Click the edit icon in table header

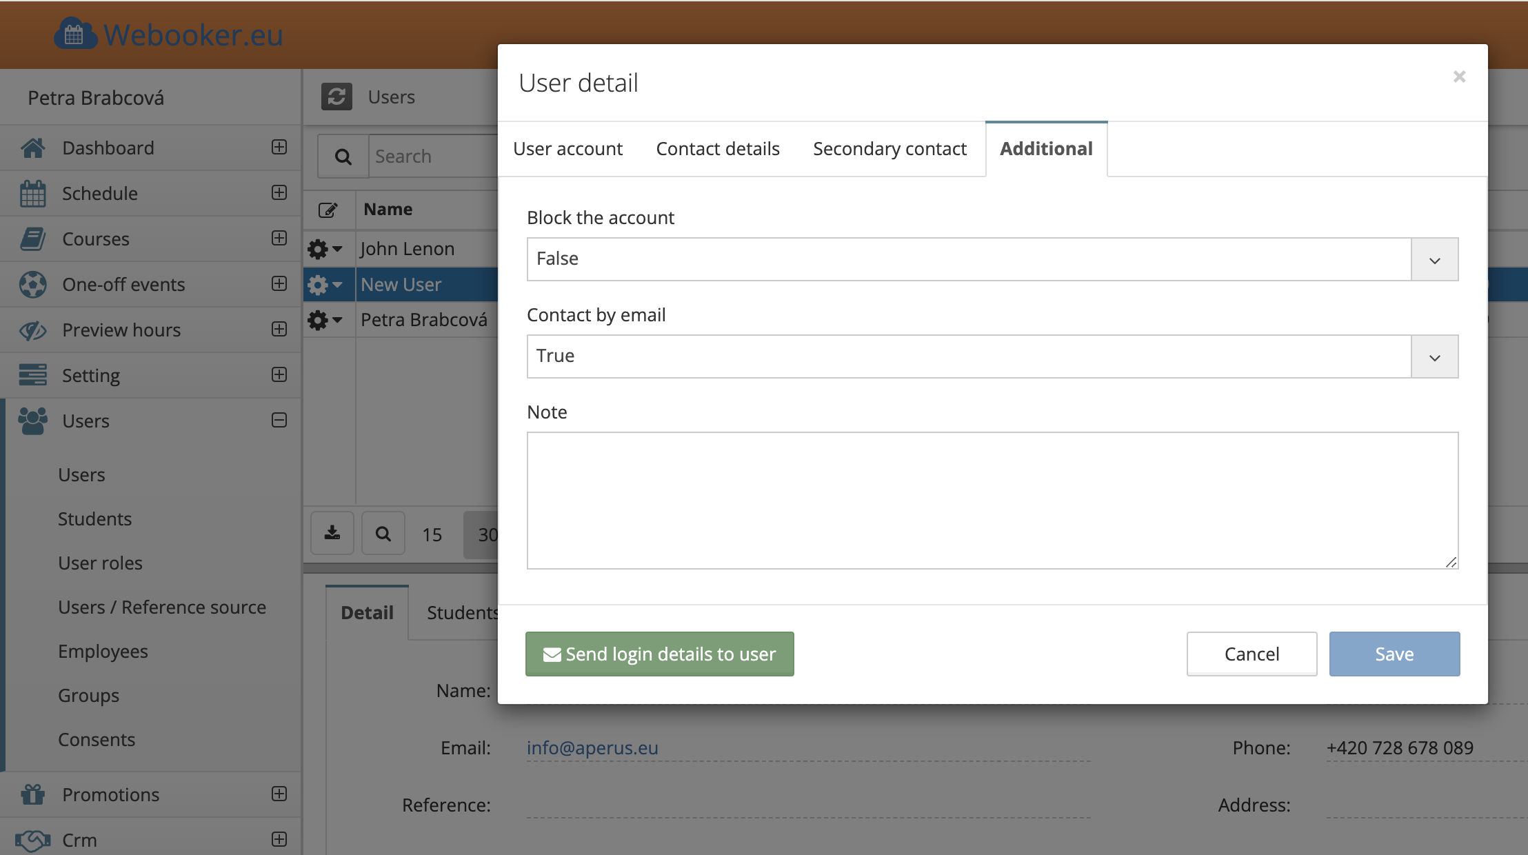click(328, 210)
